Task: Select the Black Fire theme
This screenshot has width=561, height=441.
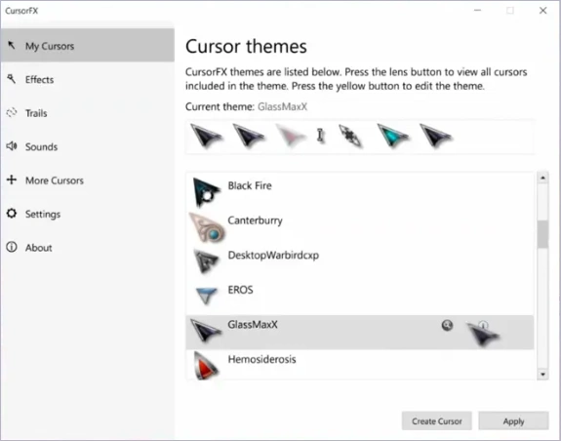Action: [x=360, y=191]
